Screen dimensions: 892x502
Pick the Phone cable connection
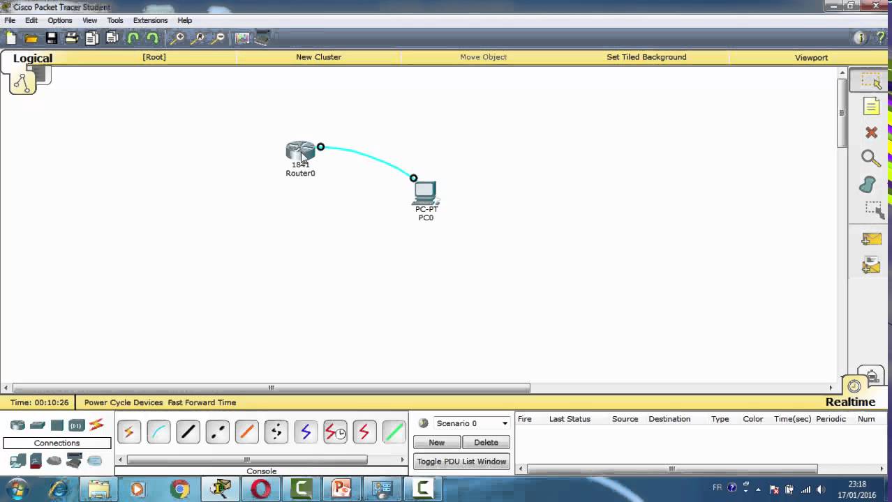tap(276, 432)
